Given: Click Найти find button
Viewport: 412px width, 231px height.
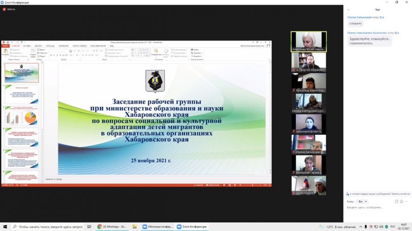Looking at the screenshot, I should tap(195, 50).
